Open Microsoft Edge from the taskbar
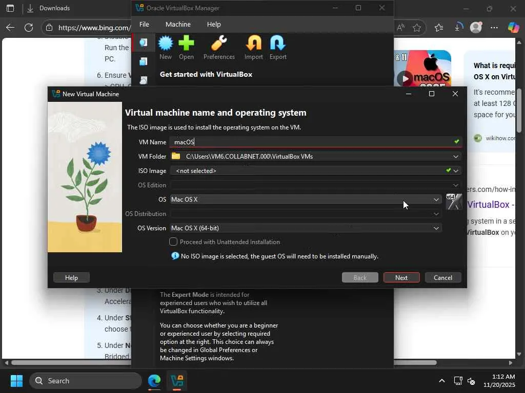 click(x=154, y=381)
